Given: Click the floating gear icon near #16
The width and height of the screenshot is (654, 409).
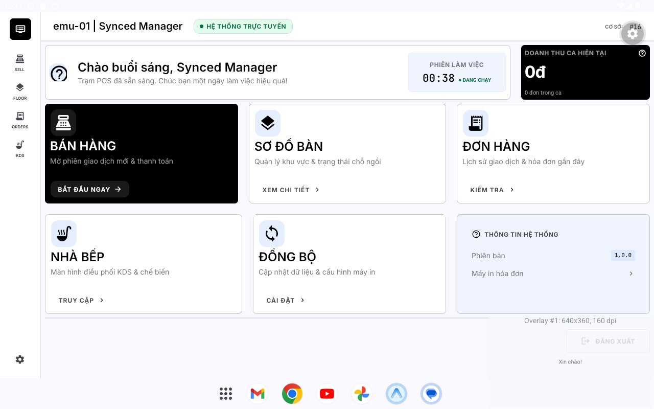Looking at the screenshot, I should (633, 34).
